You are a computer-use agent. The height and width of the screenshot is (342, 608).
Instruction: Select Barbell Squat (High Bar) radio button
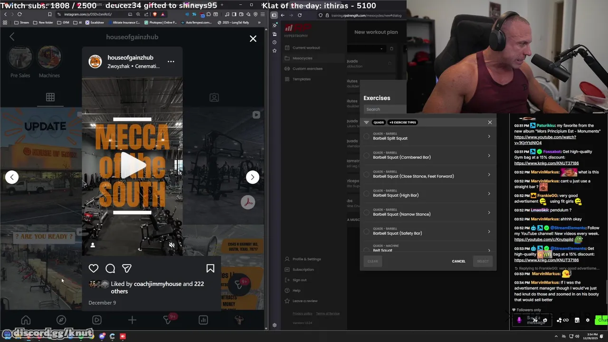pyautogui.click(x=366, y=193)
